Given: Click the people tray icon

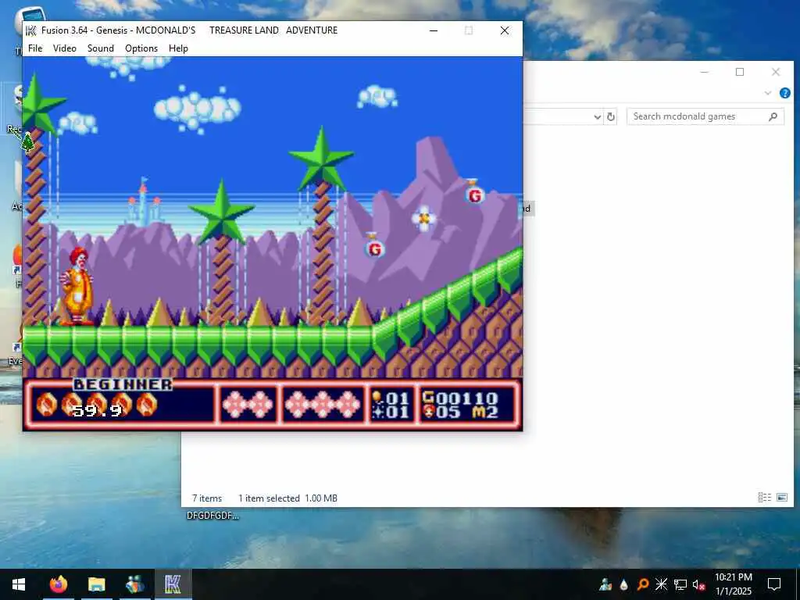Looking at the screenshot, I should [x=605, y=584].
